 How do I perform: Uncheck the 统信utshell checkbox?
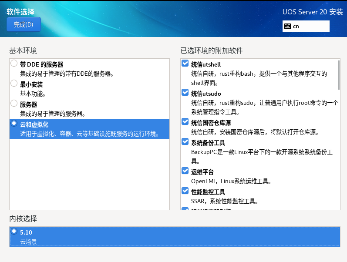pyautogui.click(x=185, y=63)
